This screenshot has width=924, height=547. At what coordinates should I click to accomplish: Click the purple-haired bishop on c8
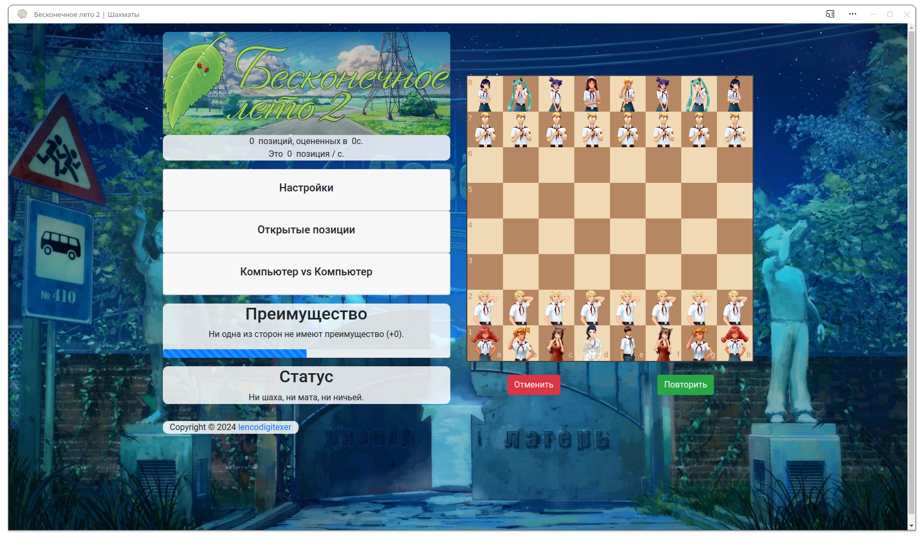556,94
